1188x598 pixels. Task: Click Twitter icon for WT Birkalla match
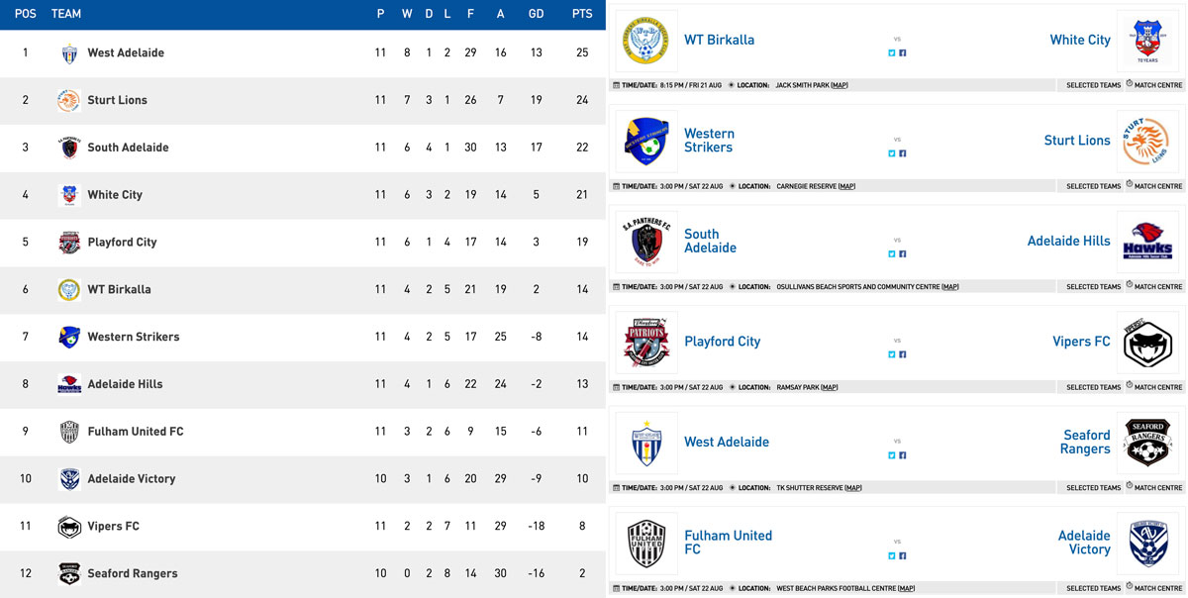892,52
